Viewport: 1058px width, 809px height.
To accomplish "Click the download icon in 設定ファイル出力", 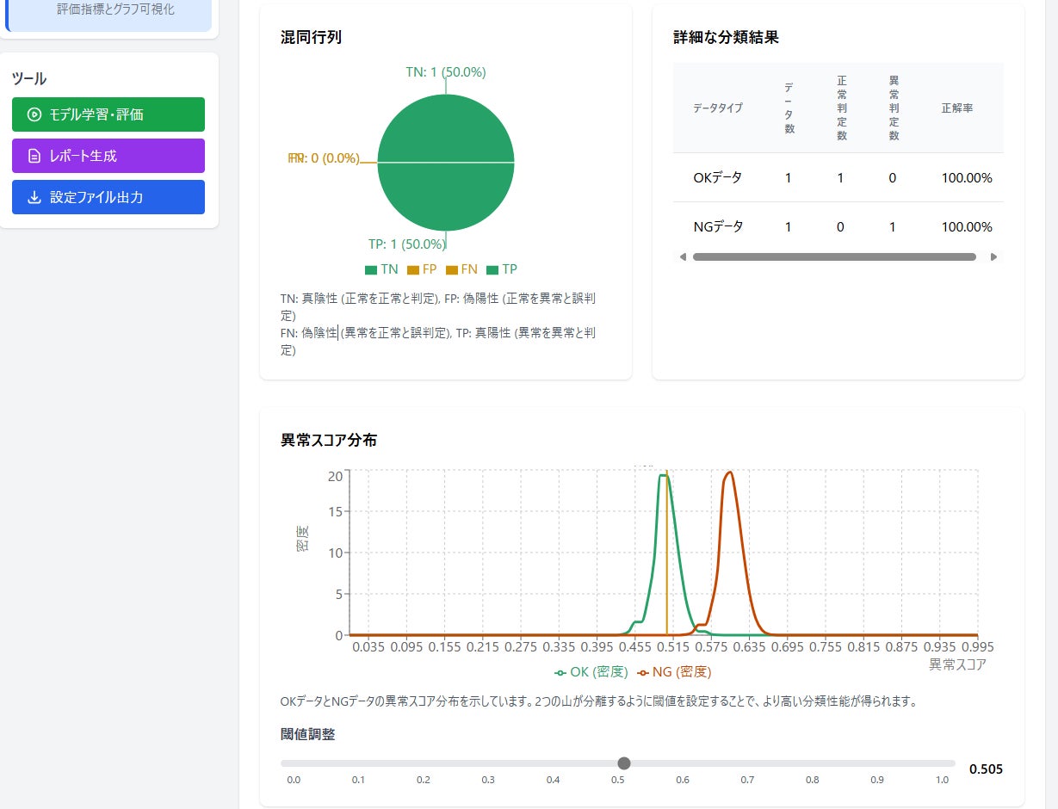I will coord(34,197).
